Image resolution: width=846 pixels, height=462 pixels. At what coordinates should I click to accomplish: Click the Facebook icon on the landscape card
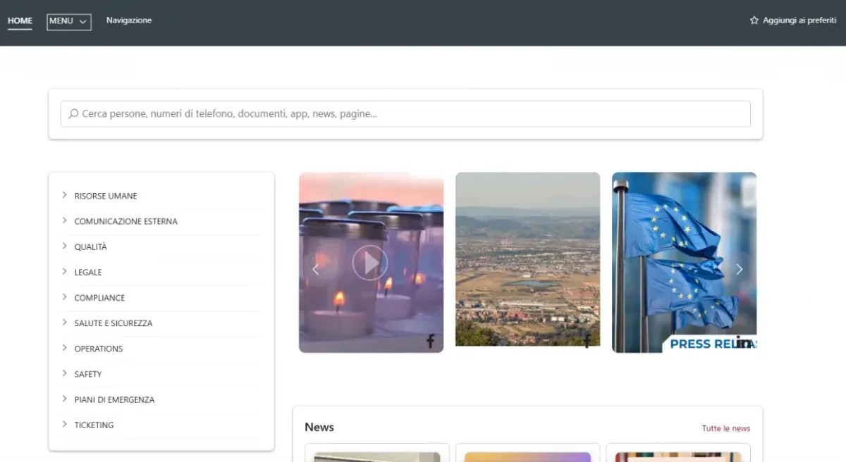pyautogui.click(x=587, y=342)
